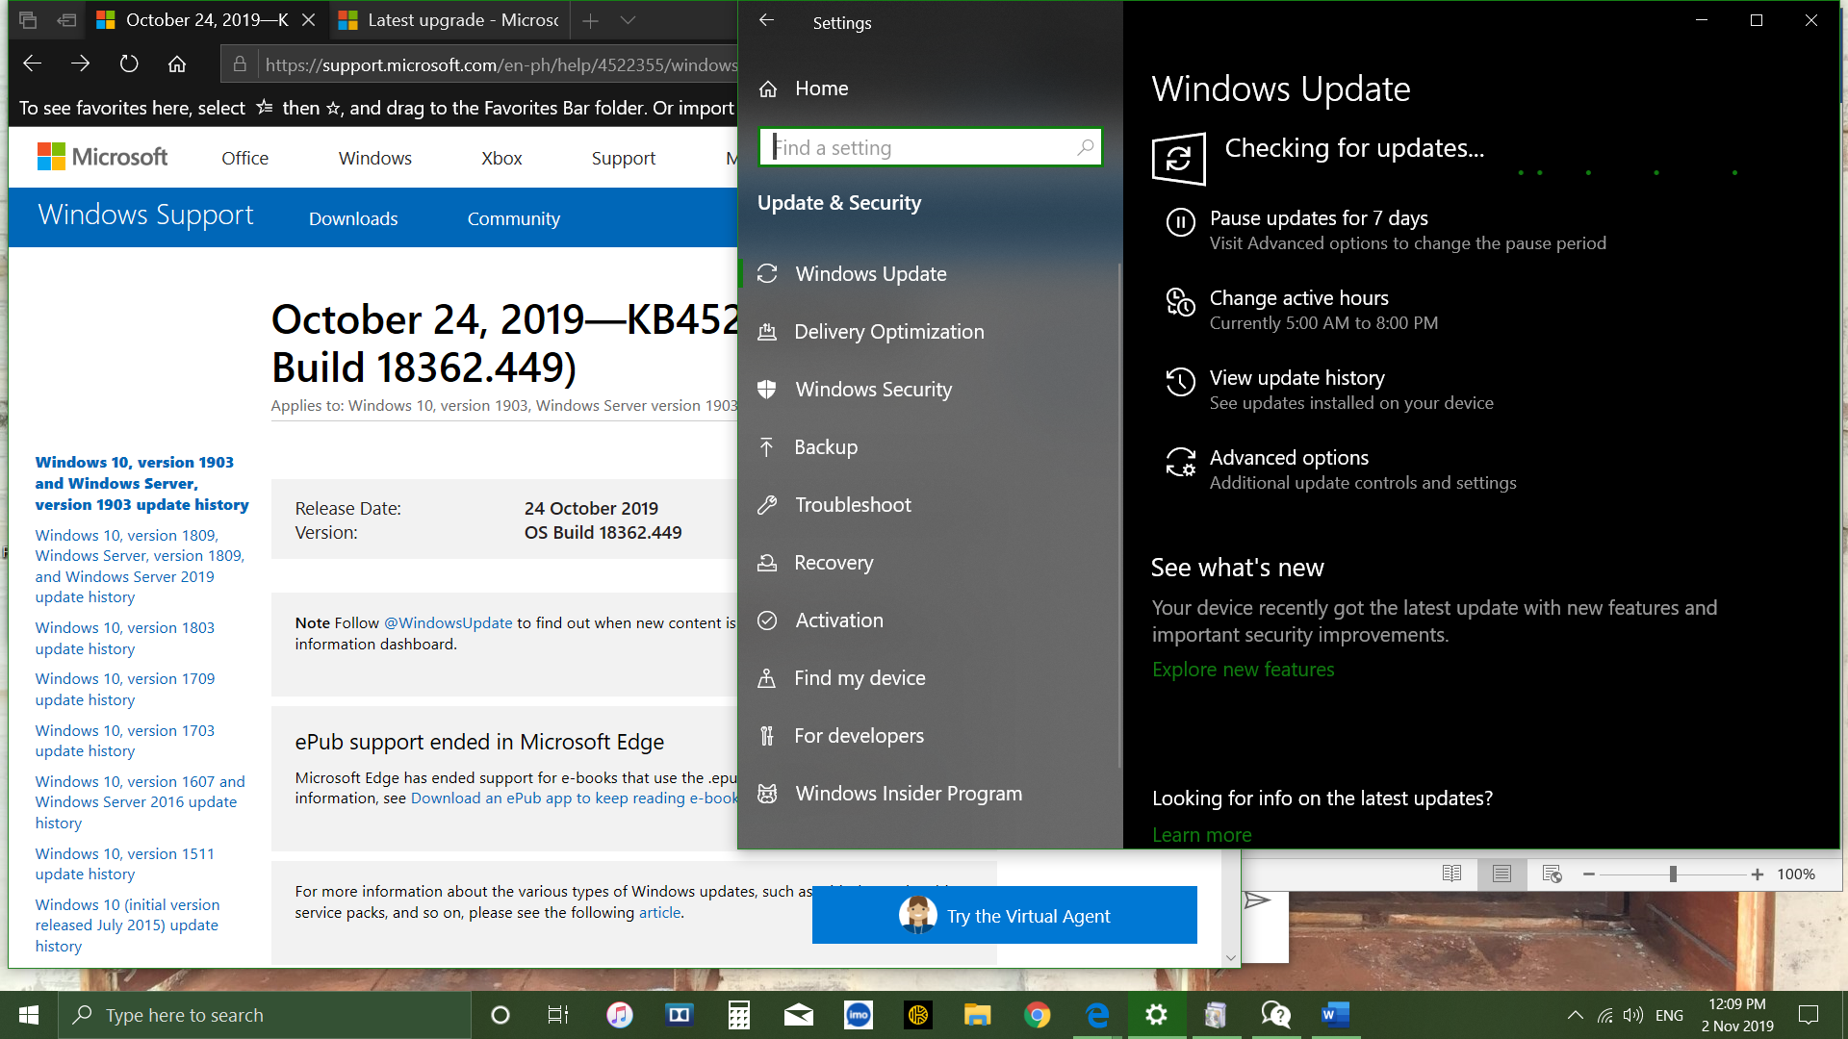Click the View update history icon
1848x1039 pixels.
(1180, 382)
